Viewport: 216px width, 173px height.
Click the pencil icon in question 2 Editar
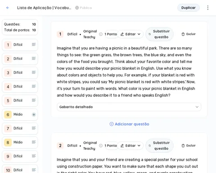click(122, 146)
